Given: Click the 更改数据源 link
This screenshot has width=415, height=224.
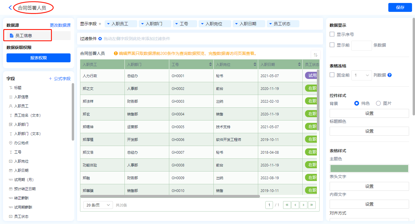Looking at the screenshot, I should click(60, 26).
